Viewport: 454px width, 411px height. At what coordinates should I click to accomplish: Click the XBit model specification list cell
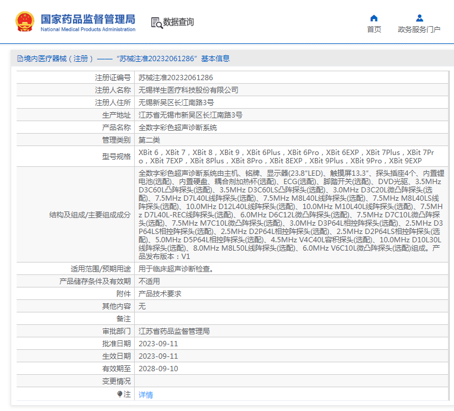point(291,157)
